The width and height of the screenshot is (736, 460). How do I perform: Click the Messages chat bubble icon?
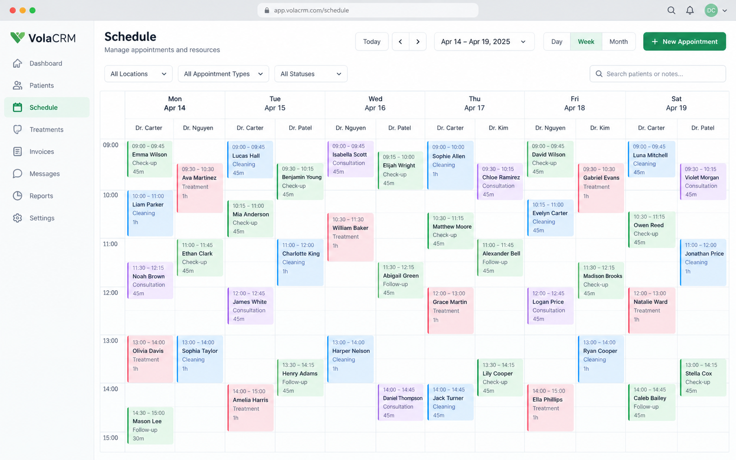point(18,174)
